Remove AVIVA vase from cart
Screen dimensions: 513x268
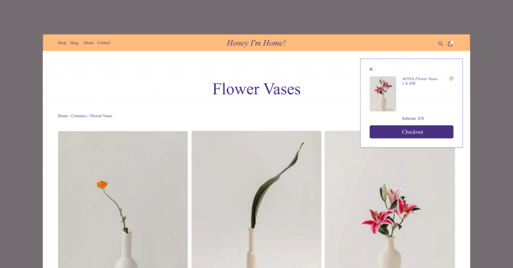[x=451, y=78]
